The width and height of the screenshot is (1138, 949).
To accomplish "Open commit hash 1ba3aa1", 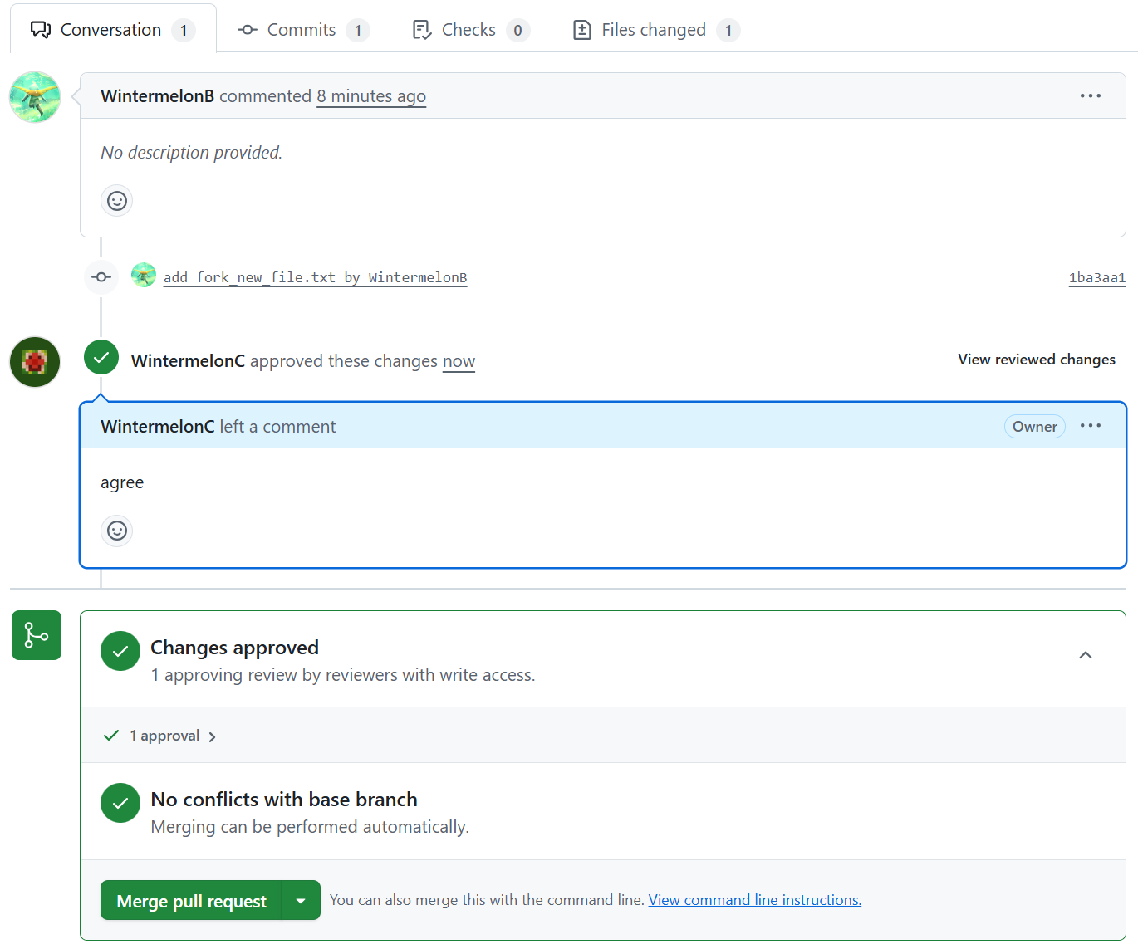I will pos(1096,277).
